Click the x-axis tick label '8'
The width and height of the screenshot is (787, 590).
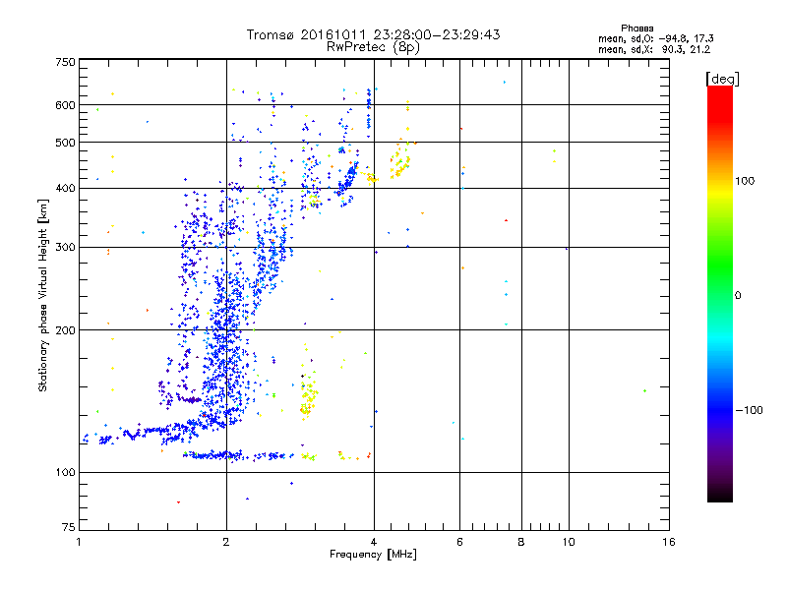(521, 542)
